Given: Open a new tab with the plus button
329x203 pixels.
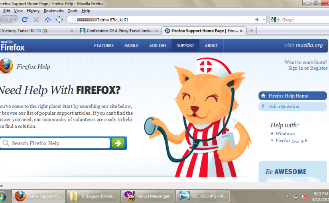Looking at the screenshot, I should (252, 31).
